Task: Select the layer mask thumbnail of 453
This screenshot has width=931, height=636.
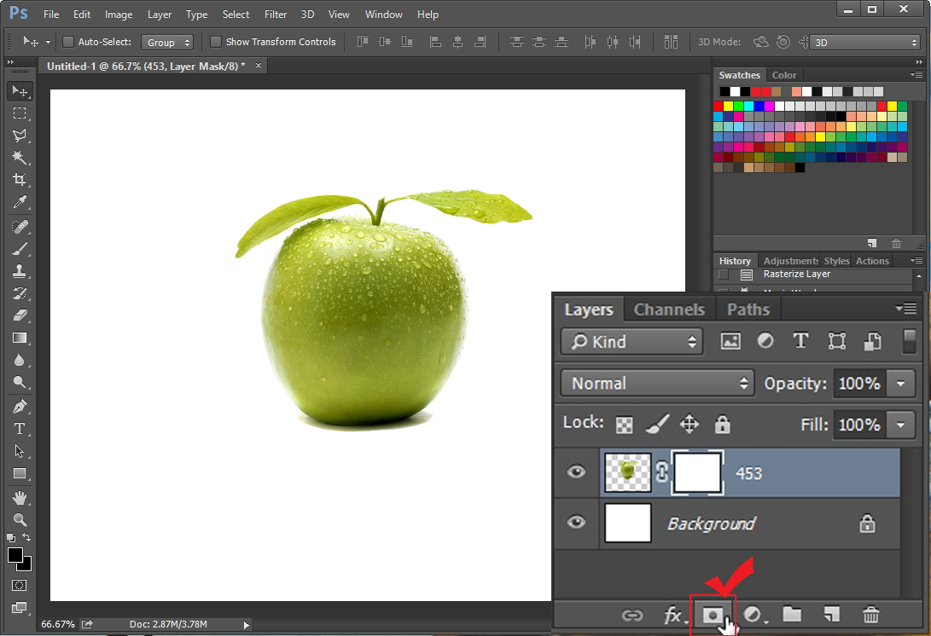Action: [x=698, y=473]
